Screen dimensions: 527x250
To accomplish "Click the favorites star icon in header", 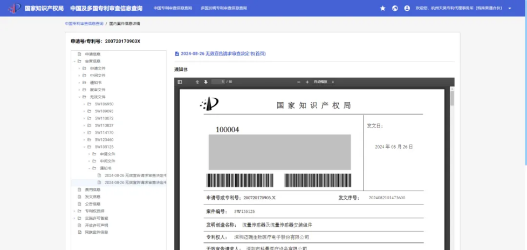I will (383, 8).
